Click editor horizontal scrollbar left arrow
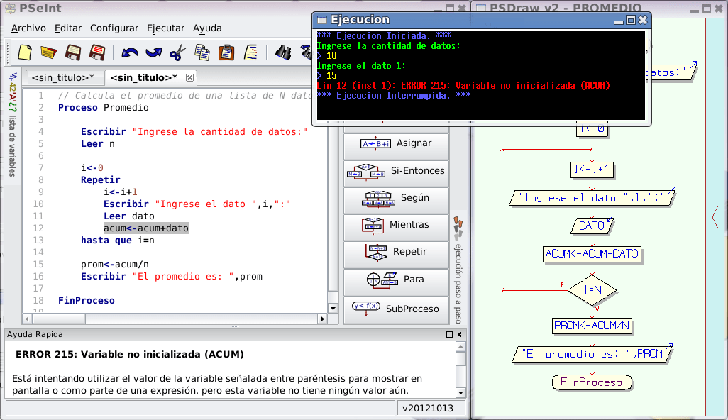The image size is (728, 420). click(x=28, y=319)
